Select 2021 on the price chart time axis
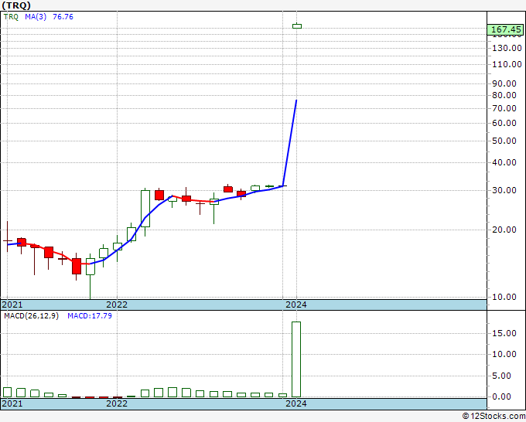Image resolution: width=526 pixels, height=422 pixels. click(x=12, y=305)
